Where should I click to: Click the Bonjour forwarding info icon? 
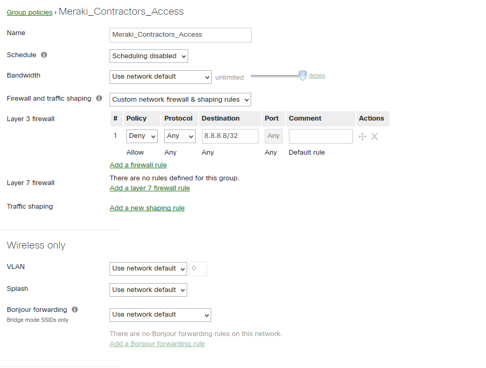[75, 310]
